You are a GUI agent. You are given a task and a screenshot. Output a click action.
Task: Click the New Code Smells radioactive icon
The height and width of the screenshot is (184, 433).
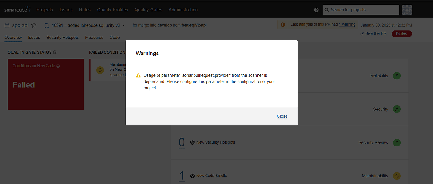click(x=192, y=176)
